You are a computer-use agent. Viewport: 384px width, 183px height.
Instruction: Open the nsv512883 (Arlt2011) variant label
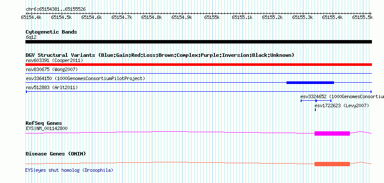point(52,87)
